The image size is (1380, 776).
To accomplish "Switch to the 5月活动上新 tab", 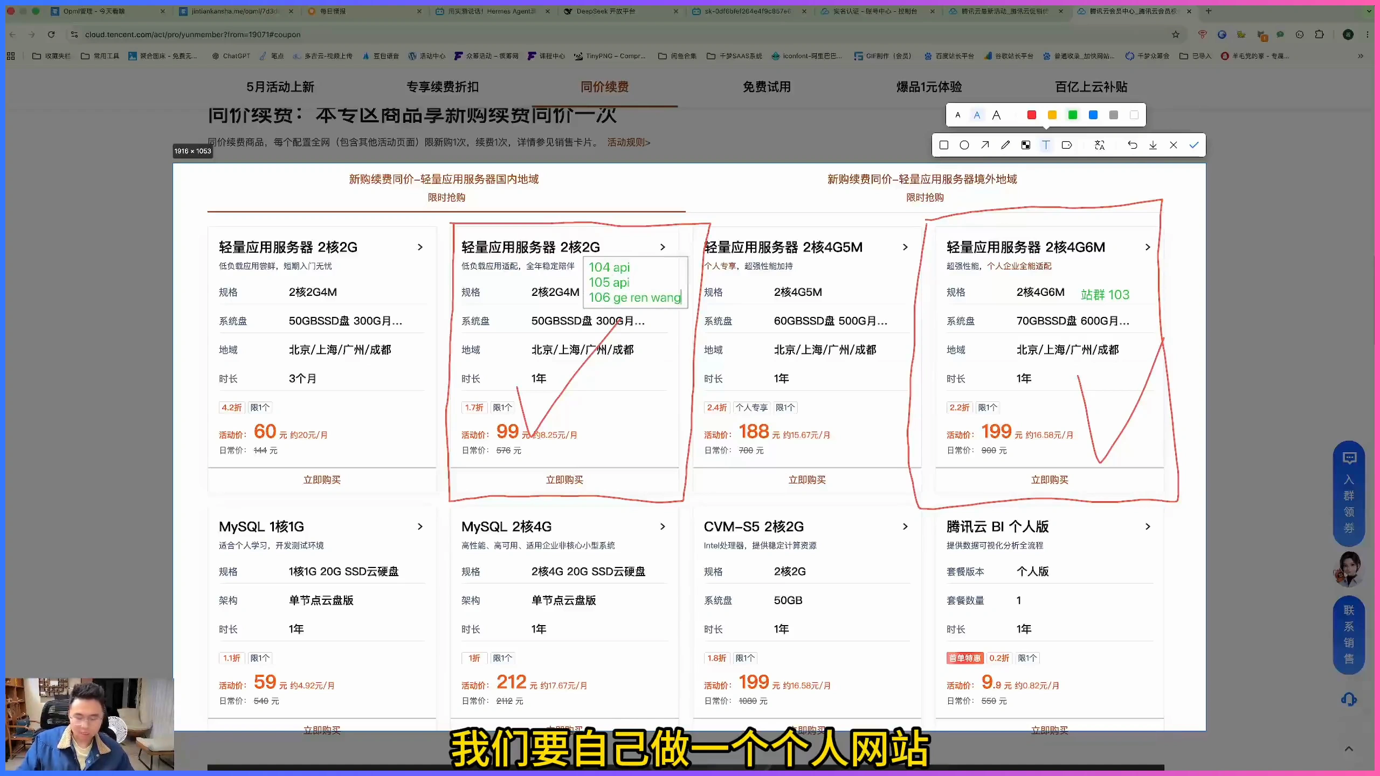I will click(280, 87).
